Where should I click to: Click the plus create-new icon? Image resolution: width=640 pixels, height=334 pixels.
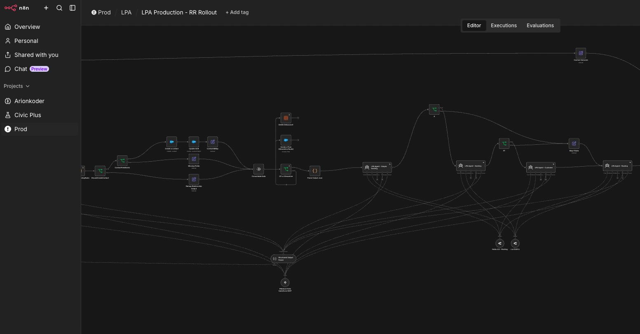(46, 8)
